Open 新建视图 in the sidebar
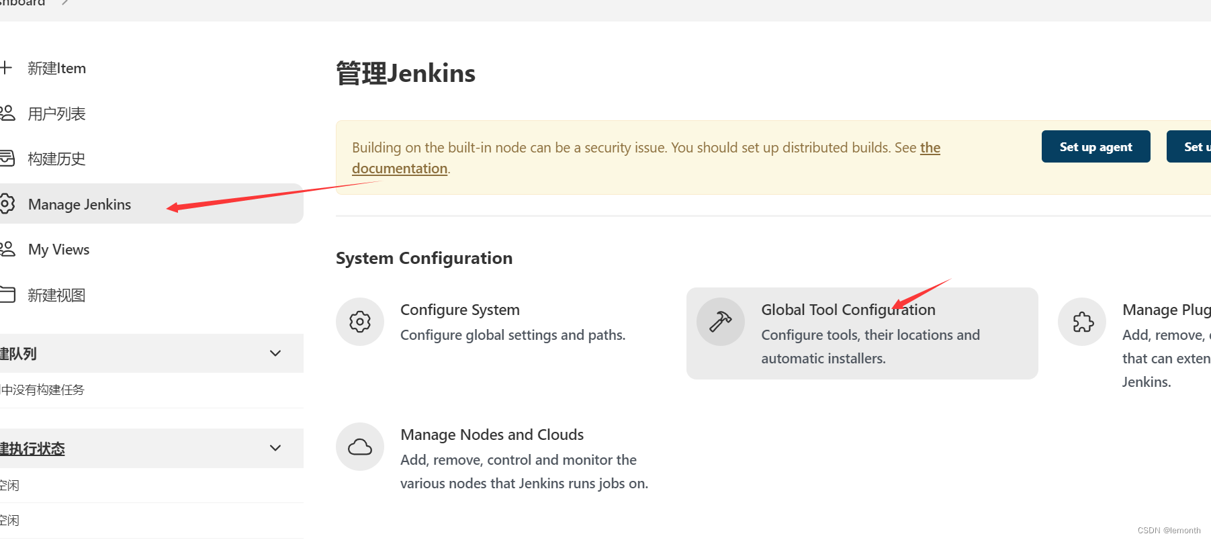Screen dimensions: 1211x540 [x=57, y=296]
